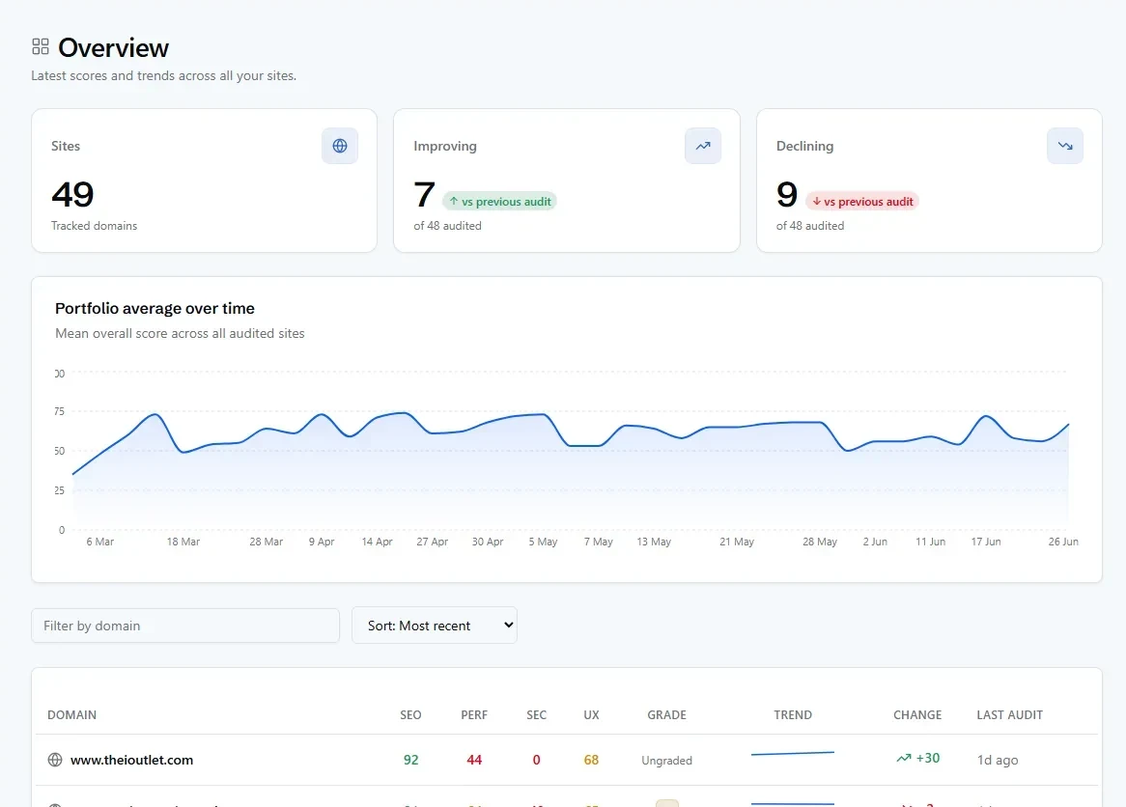Click the SEO column header
The width and height of the screenshot is (1126, 807).
(x=410, y=715)
